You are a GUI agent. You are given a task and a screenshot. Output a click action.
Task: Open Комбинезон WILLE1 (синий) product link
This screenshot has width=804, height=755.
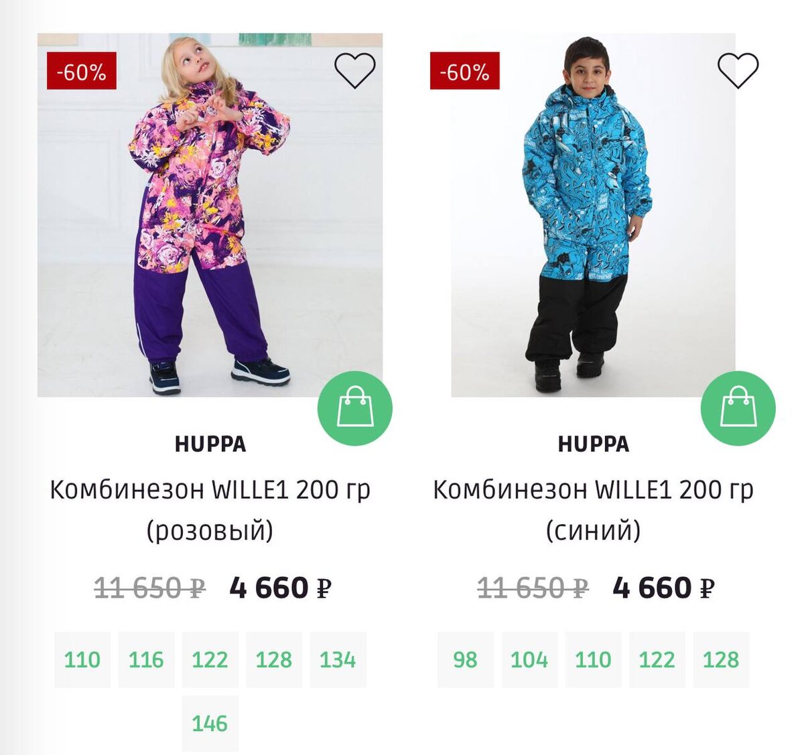click(x=593, y=510)
